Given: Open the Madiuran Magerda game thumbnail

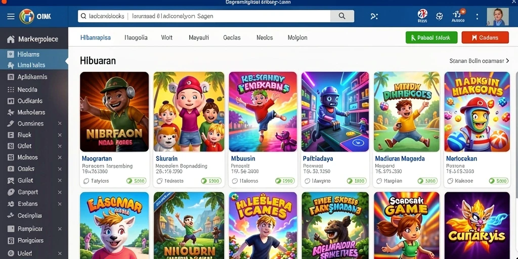Looking at the screenshot, I should pyautogui.click(x=407, y=112).
